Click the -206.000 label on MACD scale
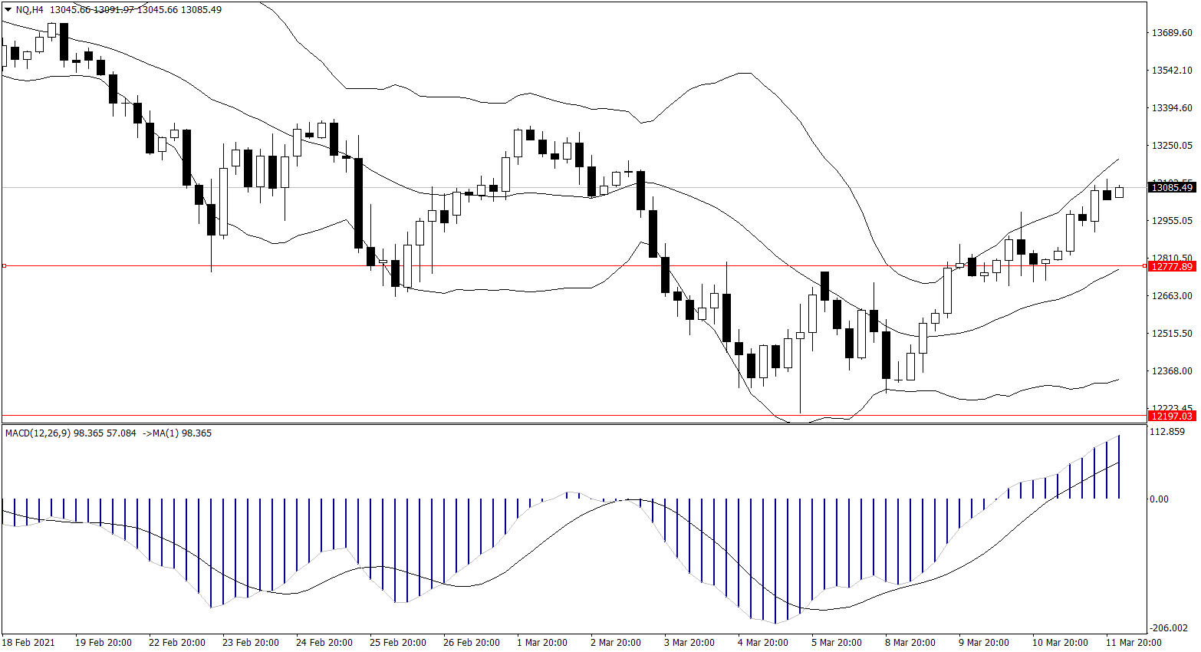The width and height of the screenshot is (1201, 652). pos(1170,627)
